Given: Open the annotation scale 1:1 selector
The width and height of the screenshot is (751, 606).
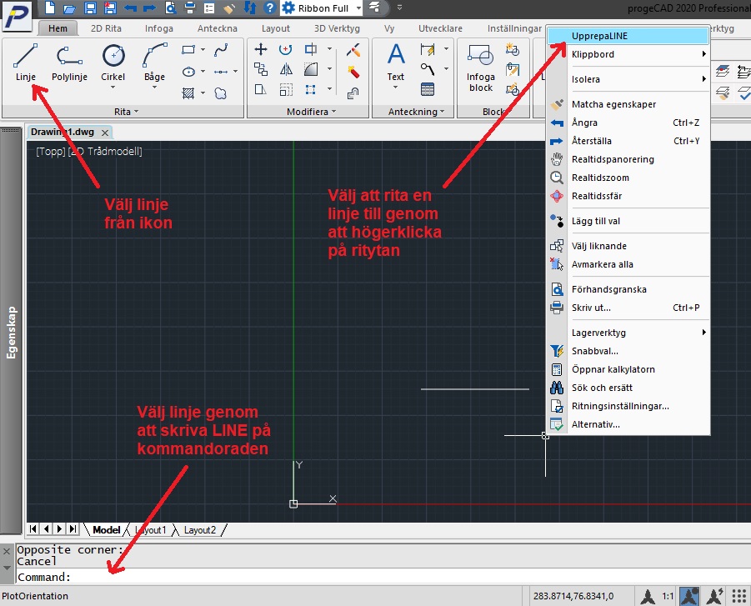Looking at the screenshot, I should [668, 597].
